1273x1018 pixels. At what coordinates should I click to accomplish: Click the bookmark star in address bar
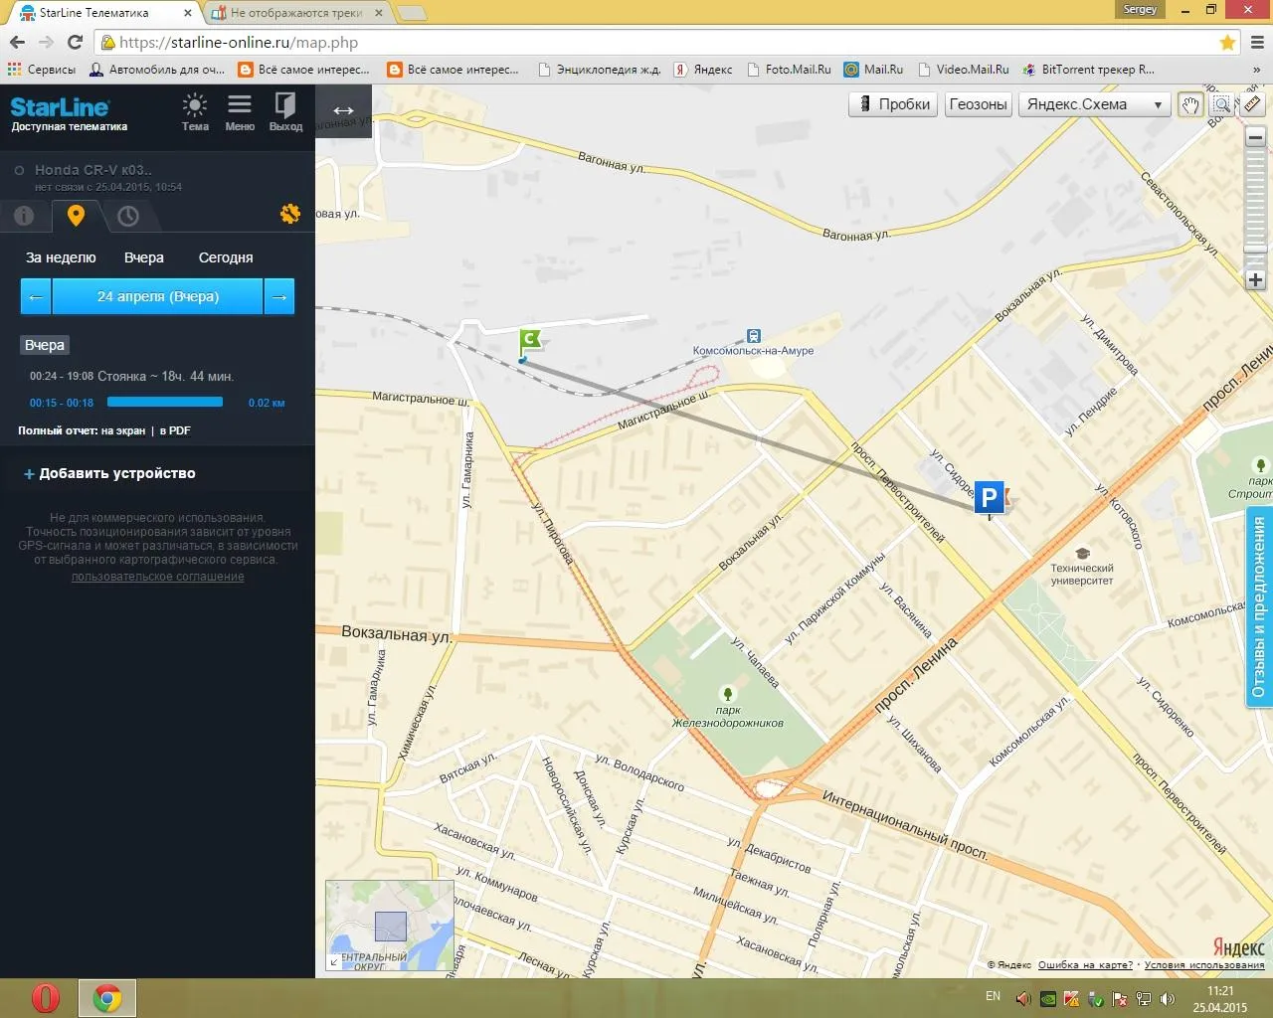(1227, 43)
